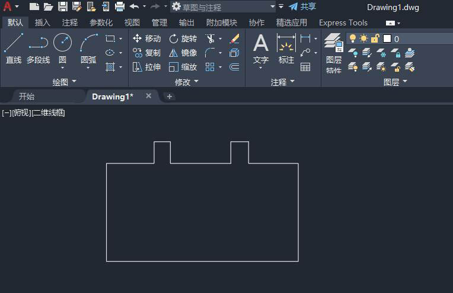
Task: Open the application menu arrow beside A logo
Action: pos(17,7)
